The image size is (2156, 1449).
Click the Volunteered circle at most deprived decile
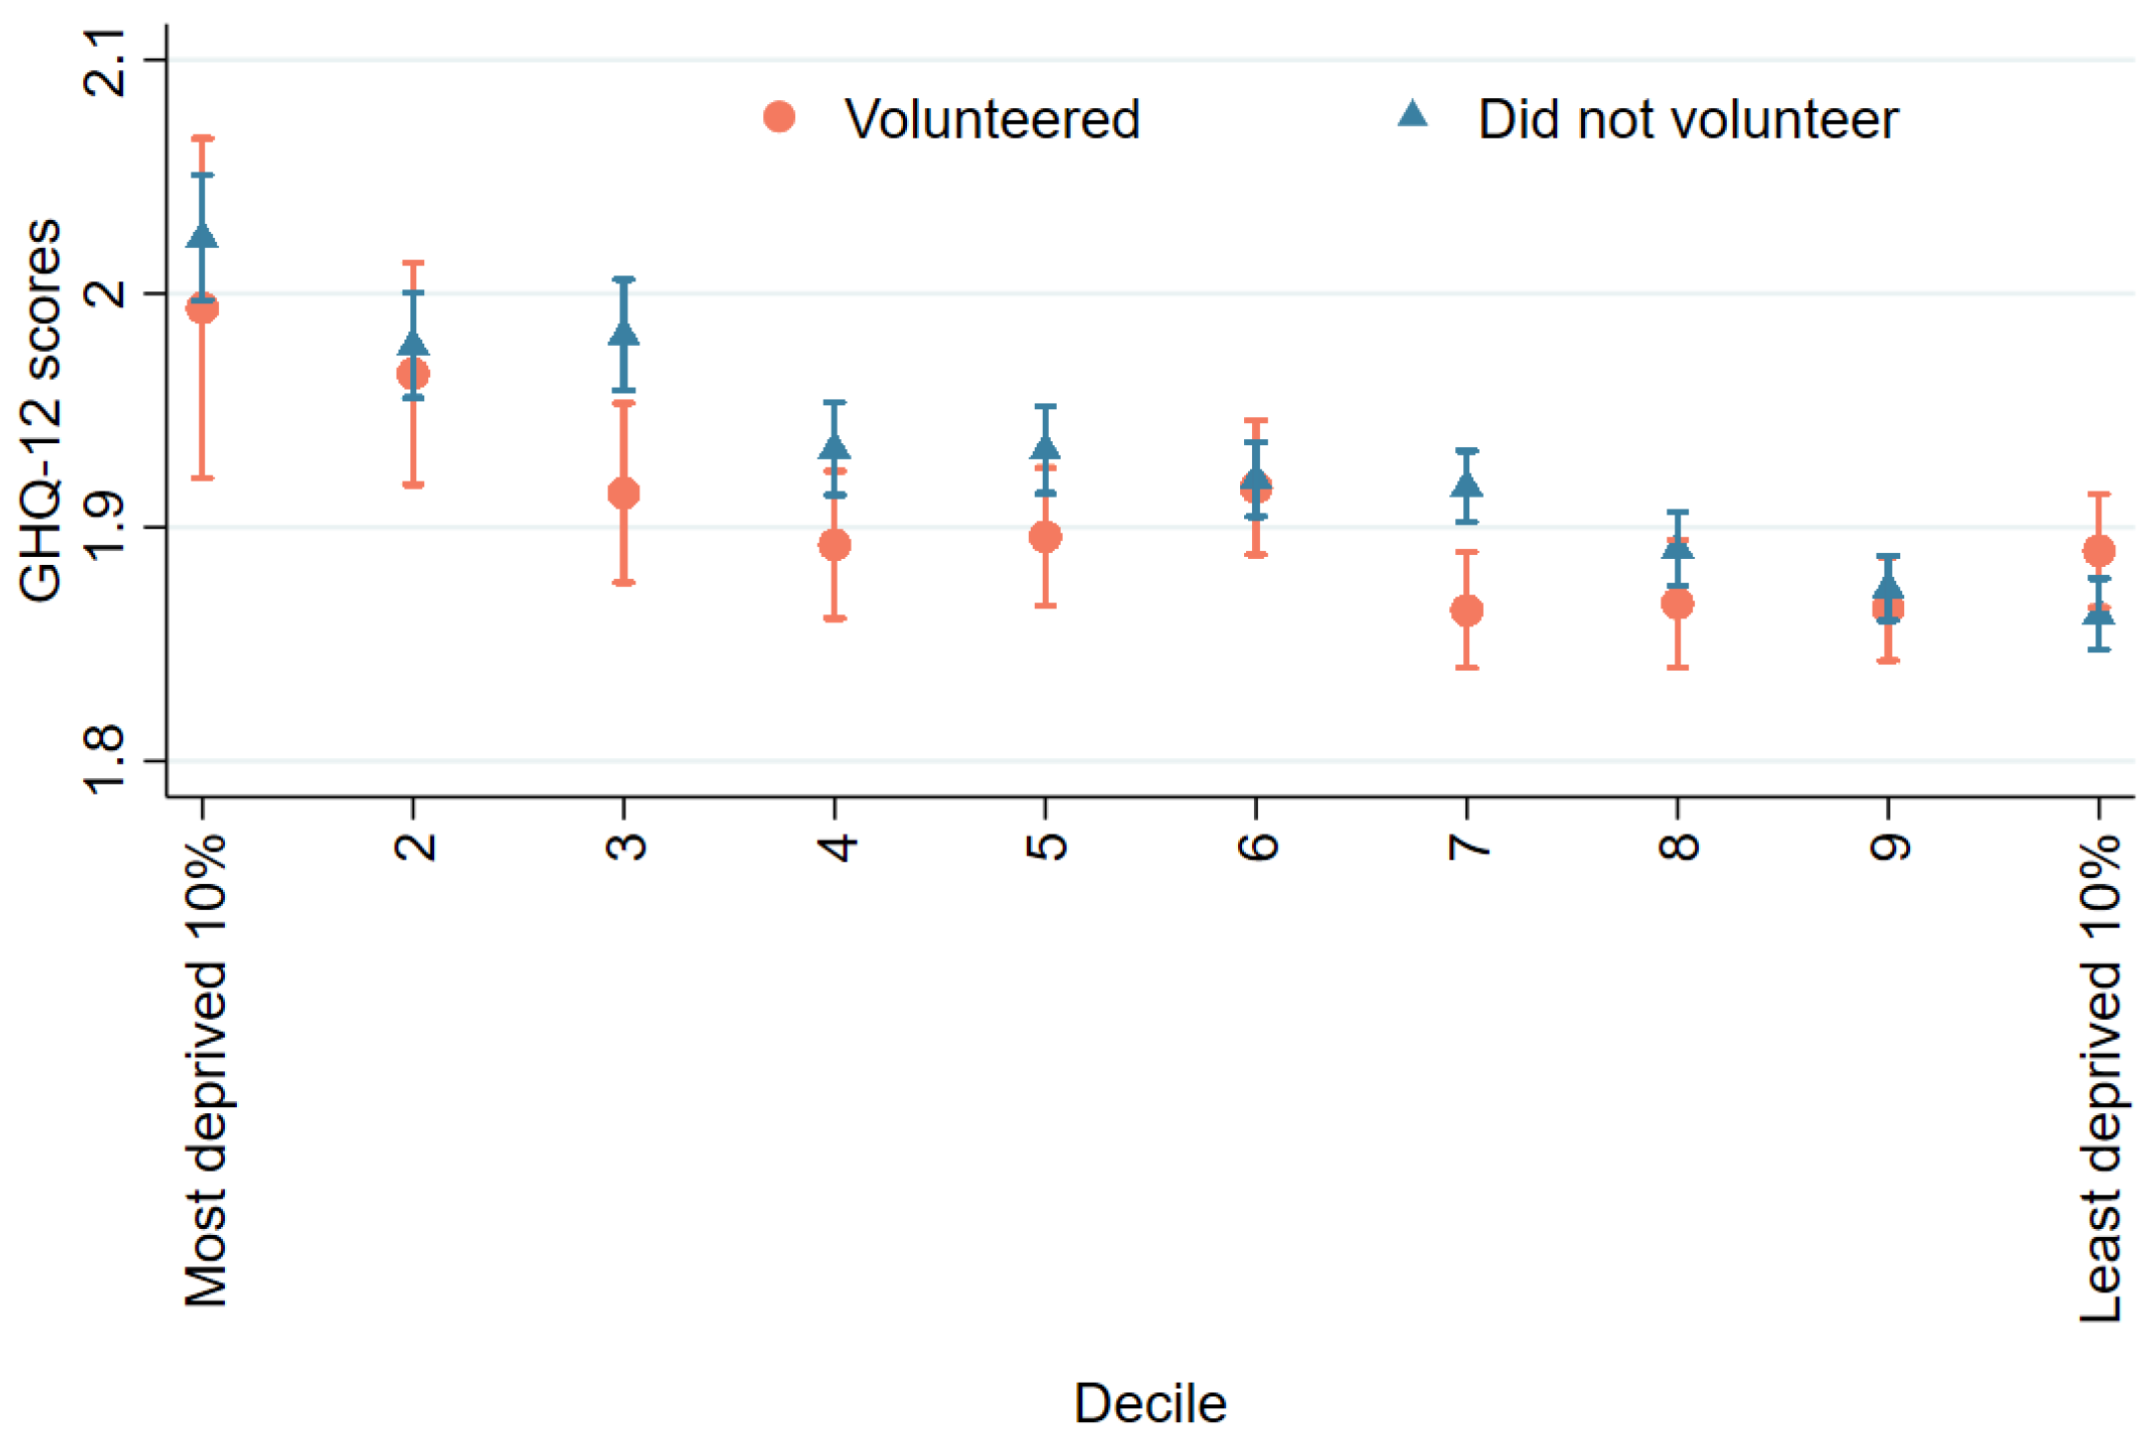[202, 309]
